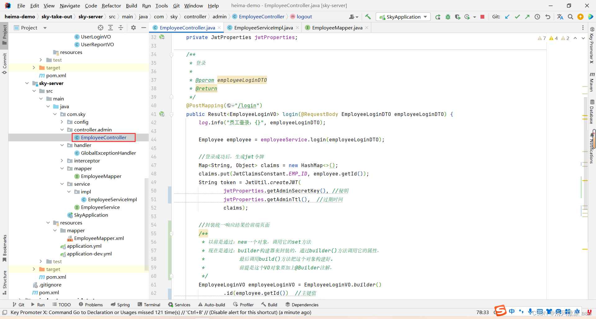Click the gutter endpoint icon on line 41
This screenshot has width=596, height=319.
pos(162,114)
